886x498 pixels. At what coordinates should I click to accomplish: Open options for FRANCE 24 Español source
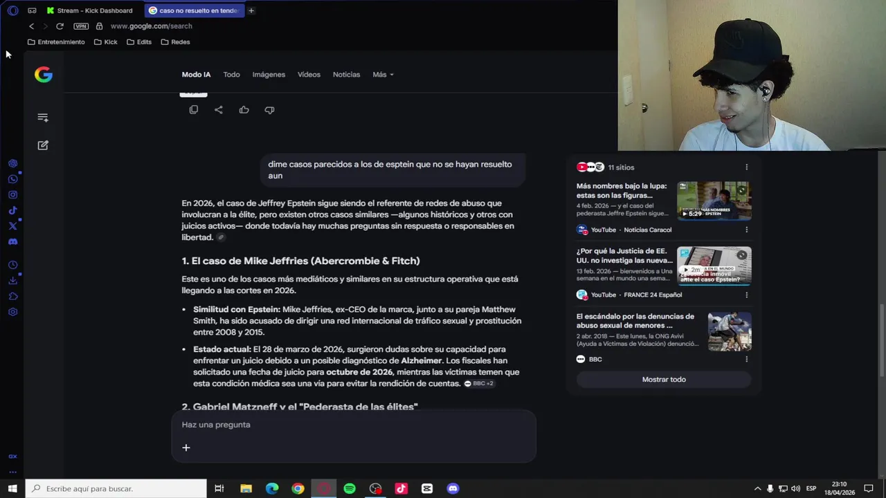coord(746,295)
